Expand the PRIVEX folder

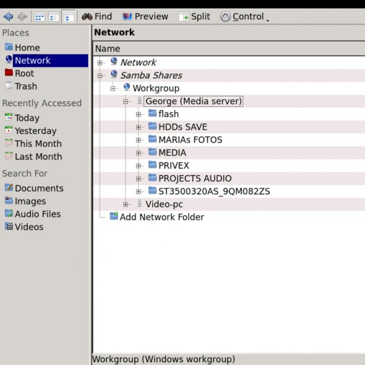[x=139, y=166]
